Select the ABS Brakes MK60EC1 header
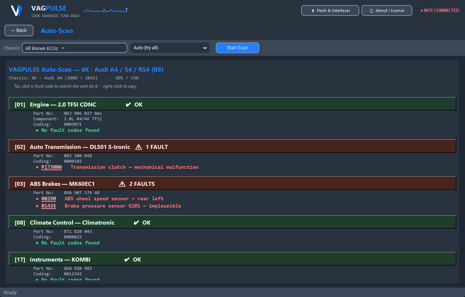The width and height of the screenshot is (465, 297). [x=232, y=184]
